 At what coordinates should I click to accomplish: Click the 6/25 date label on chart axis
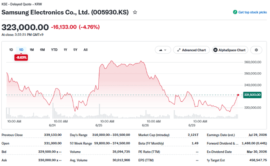99,125
